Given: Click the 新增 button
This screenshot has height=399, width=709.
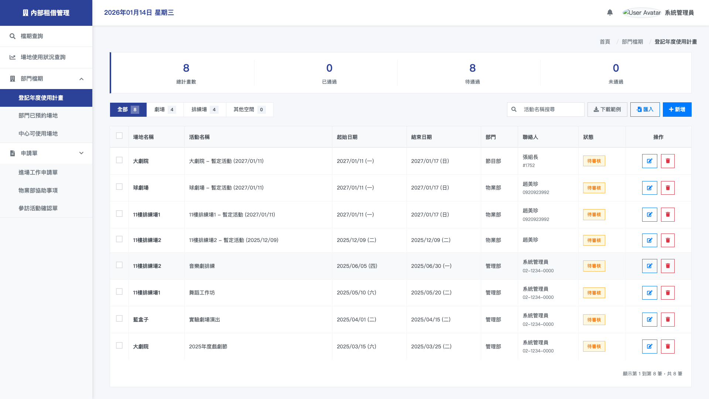Looking at the screenshot, I should [677, 110].
